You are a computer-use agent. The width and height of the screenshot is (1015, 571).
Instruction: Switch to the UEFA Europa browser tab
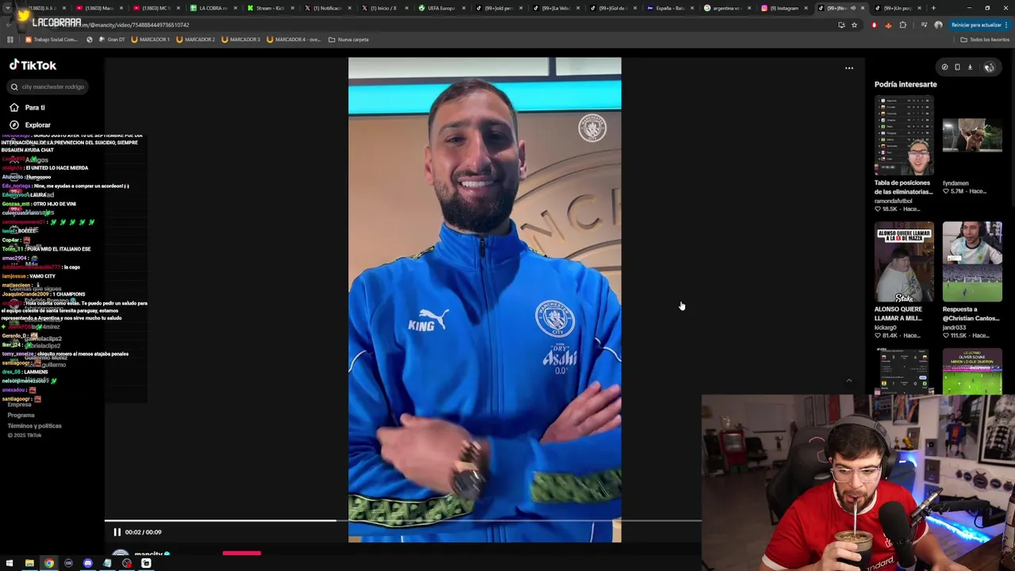440,8
